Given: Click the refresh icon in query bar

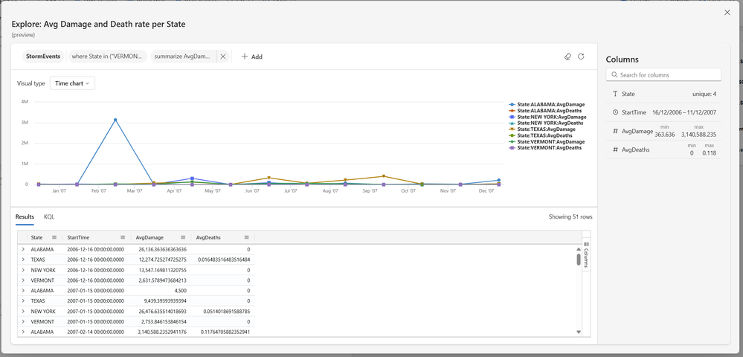Looking at the screenshot, I should pos(581,57).
